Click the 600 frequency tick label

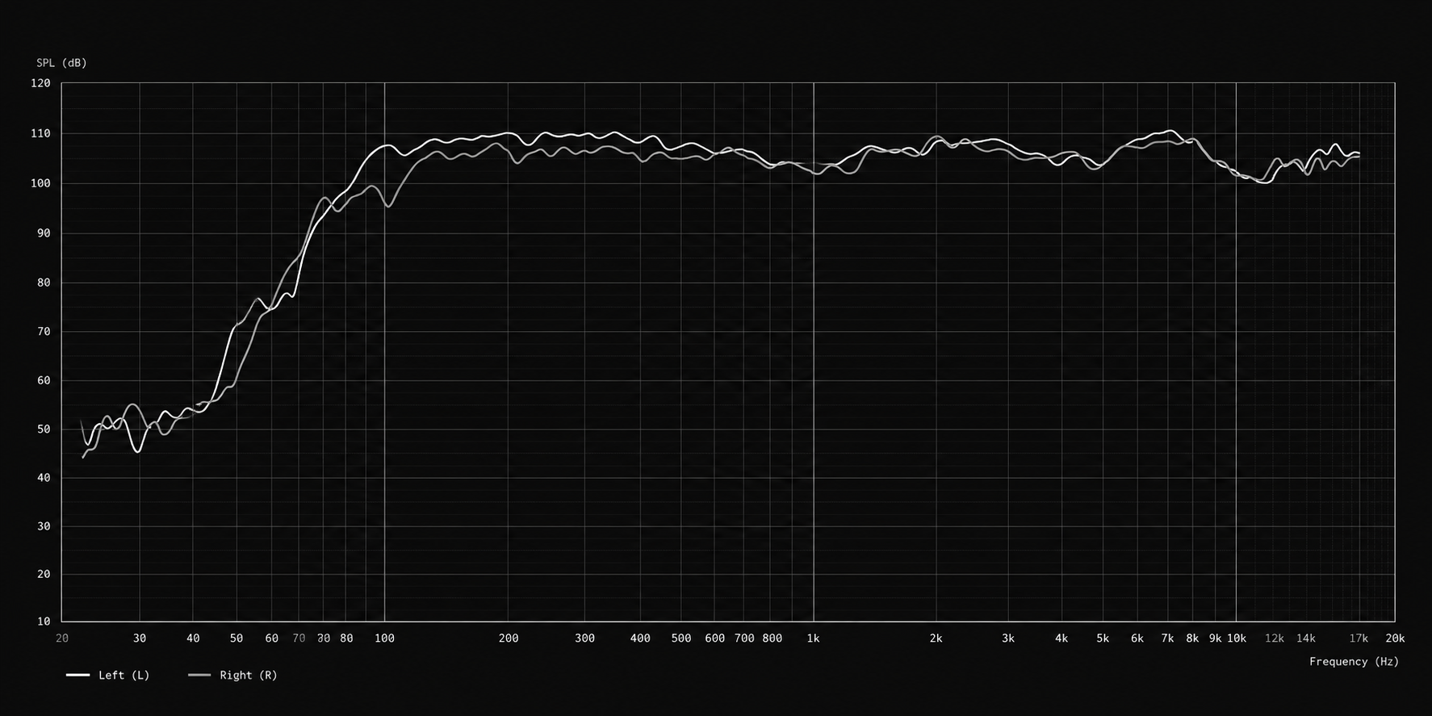[714, 639]
